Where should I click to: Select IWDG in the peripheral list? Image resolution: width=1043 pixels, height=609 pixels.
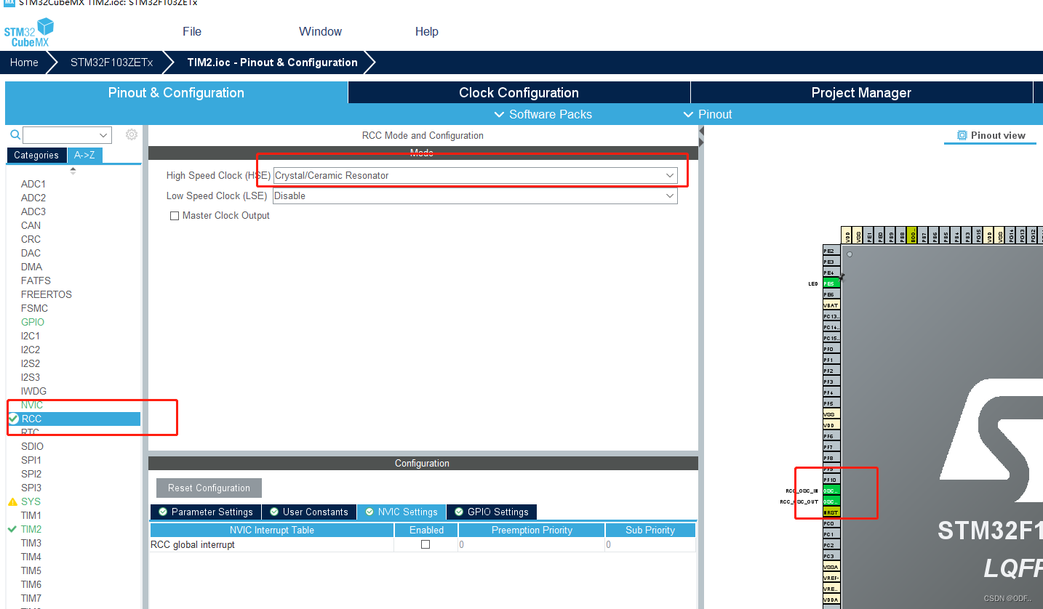coord(32,391)
